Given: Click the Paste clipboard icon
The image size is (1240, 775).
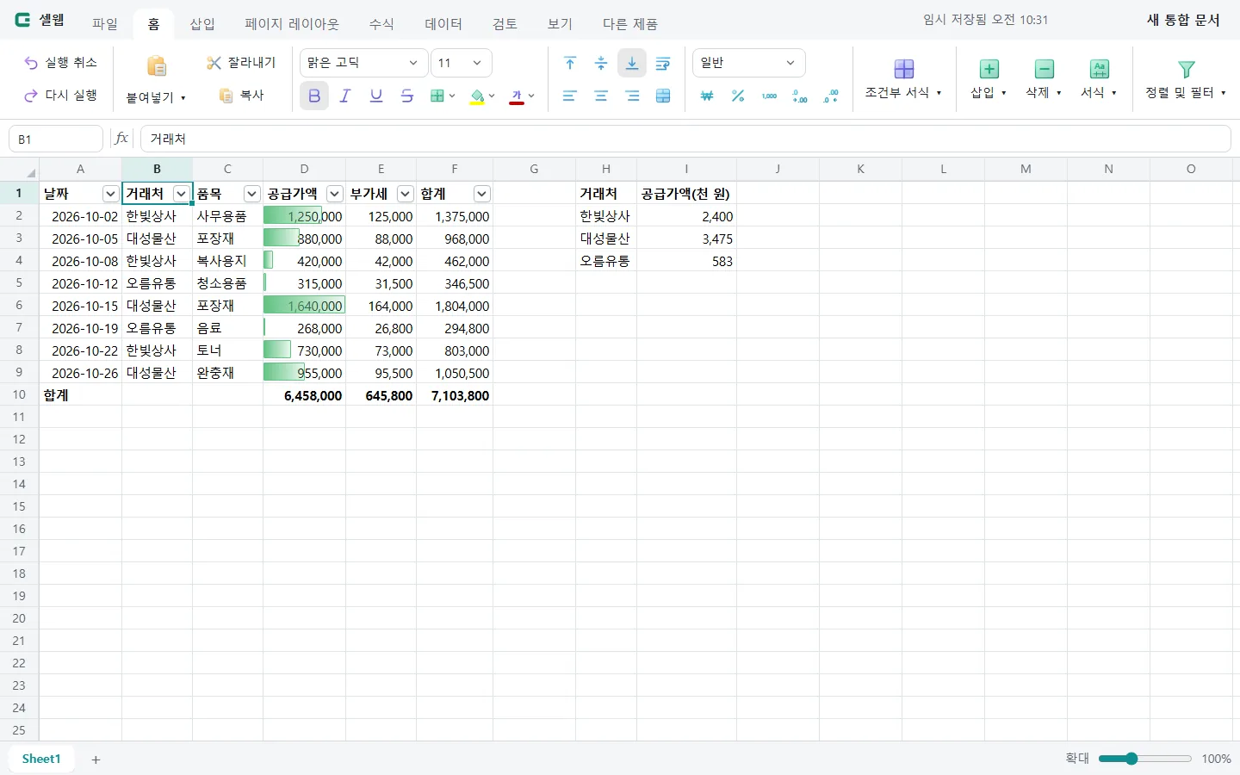Looking at the screenshot, I should [157, 66].
